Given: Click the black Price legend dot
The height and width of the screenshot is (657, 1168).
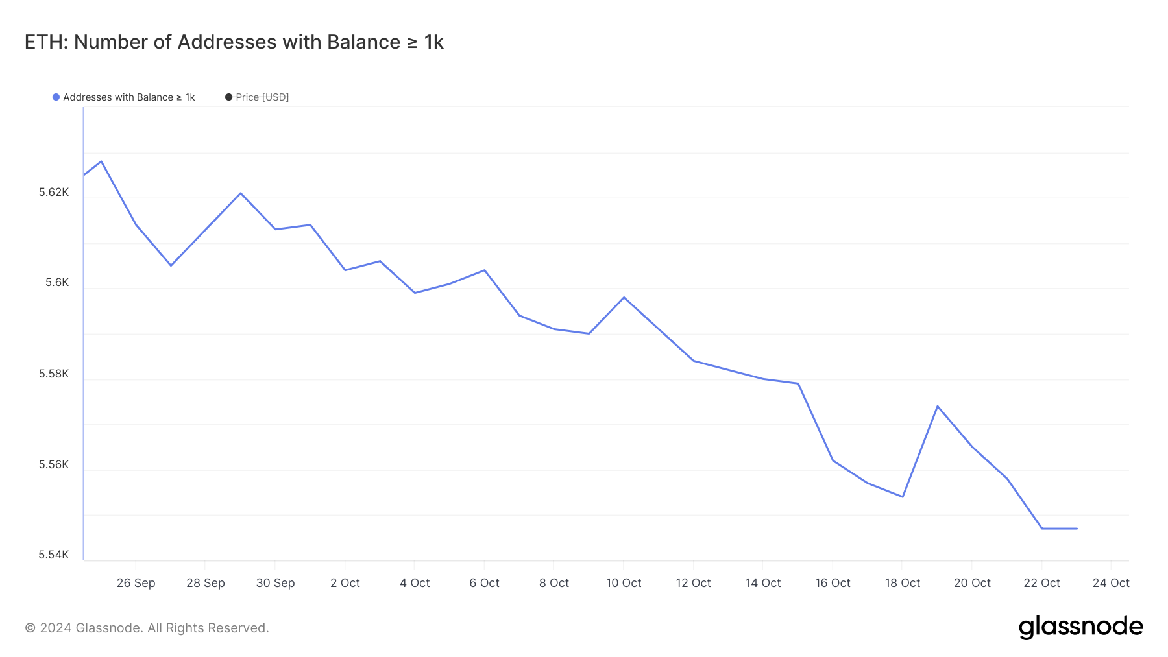Looking at the screenshot, I should click(228, 97).
